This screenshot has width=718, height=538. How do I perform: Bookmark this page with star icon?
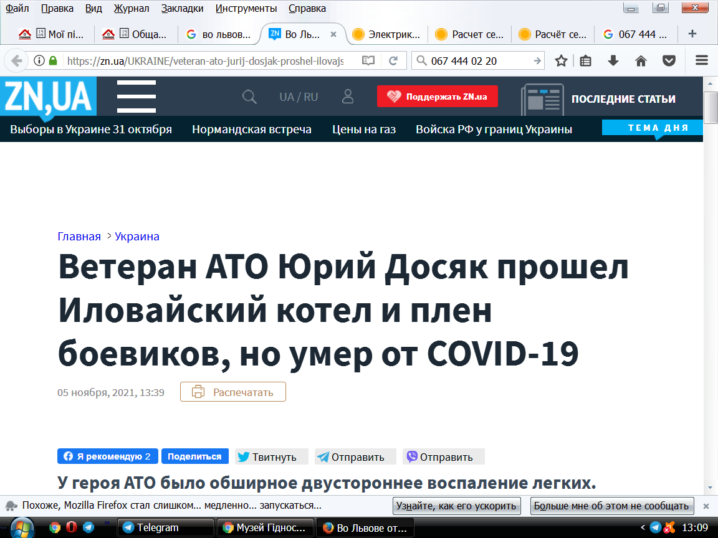coord(561,61)
